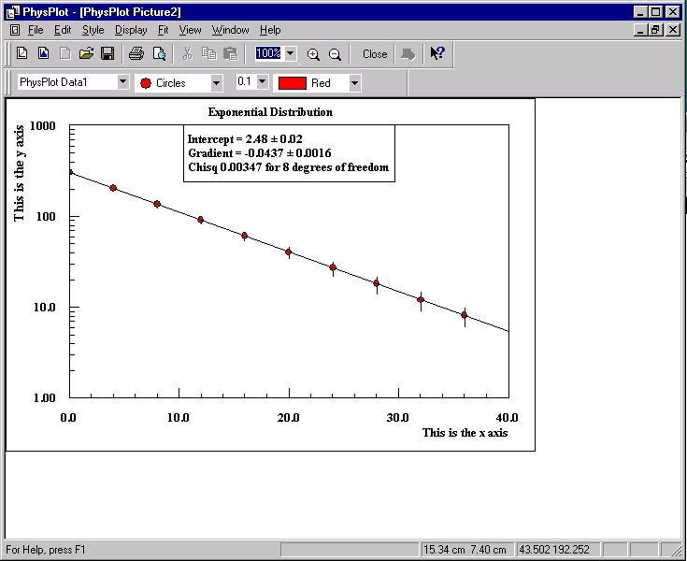
Task: Expand the 0.1 size dropdown
Action: coord(262,82)
